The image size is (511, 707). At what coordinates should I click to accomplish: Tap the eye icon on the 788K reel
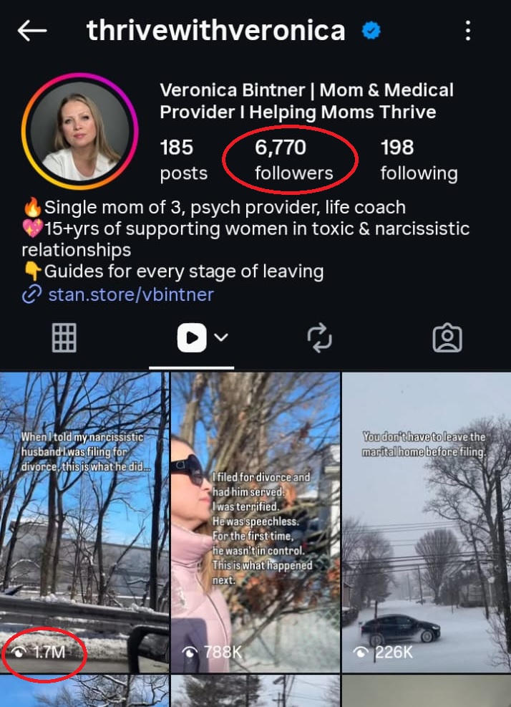(x=190, y=652)
